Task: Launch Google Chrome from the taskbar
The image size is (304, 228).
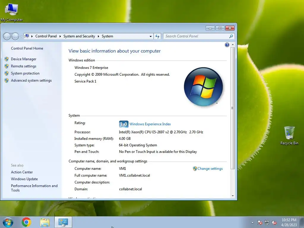Action: (26, 222)
